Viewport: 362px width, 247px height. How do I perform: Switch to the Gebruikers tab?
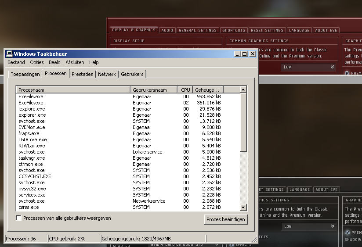[x=132, y=74]
